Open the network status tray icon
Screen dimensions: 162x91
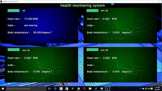coord(146,89)
